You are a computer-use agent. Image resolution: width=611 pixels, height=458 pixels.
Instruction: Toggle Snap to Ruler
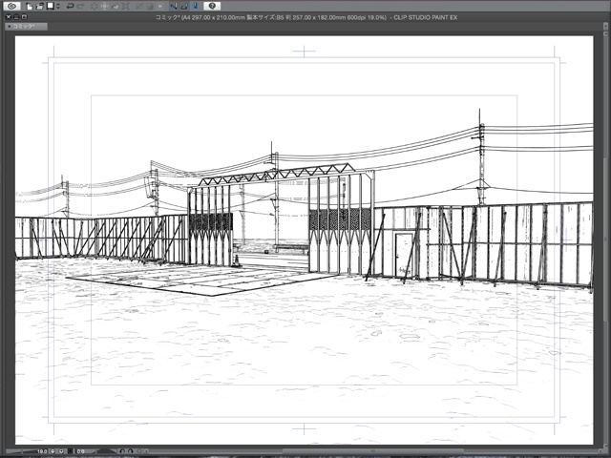tap(174, 6)
